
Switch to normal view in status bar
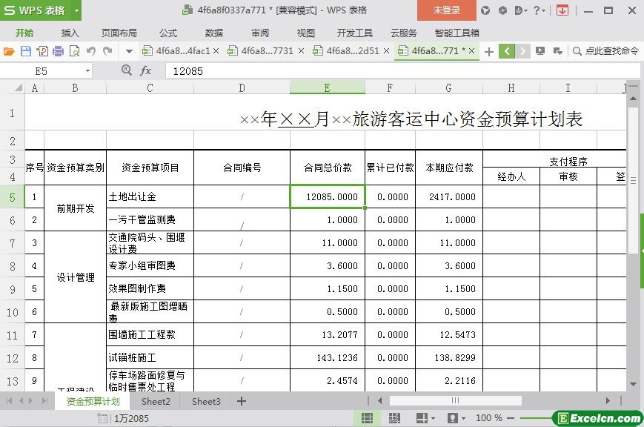point(367,418)
